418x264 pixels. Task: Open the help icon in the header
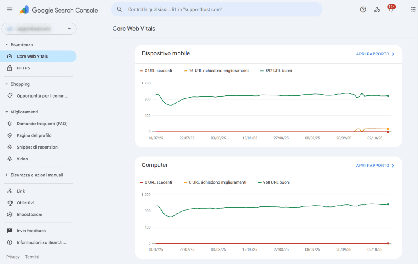click(x=363, y=9)
